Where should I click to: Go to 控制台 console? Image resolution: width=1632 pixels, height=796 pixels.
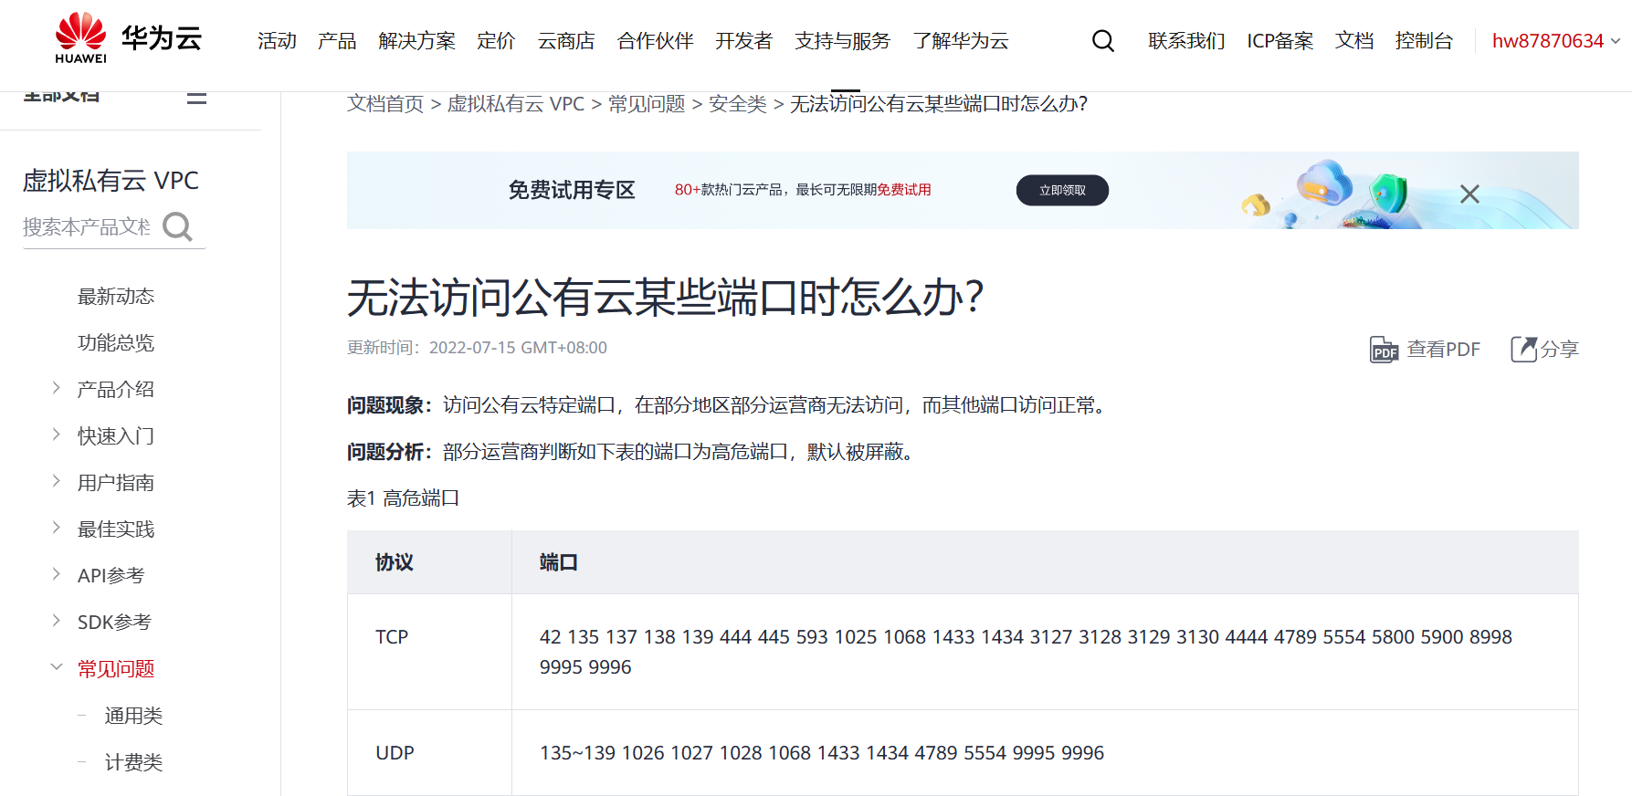[x=1424, y=41]
